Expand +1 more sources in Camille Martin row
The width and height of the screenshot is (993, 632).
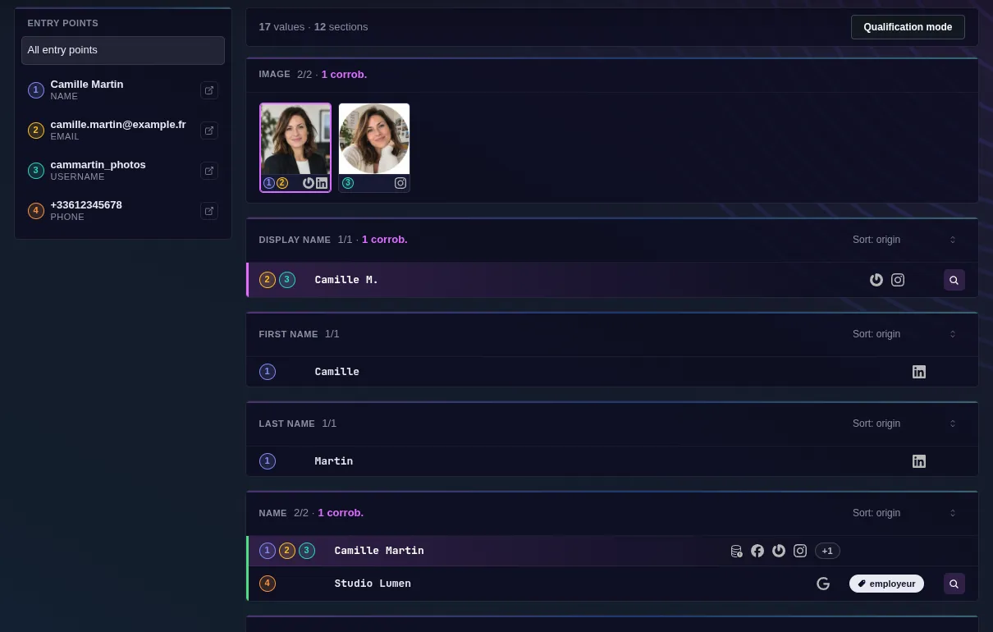tap(827, 551)
